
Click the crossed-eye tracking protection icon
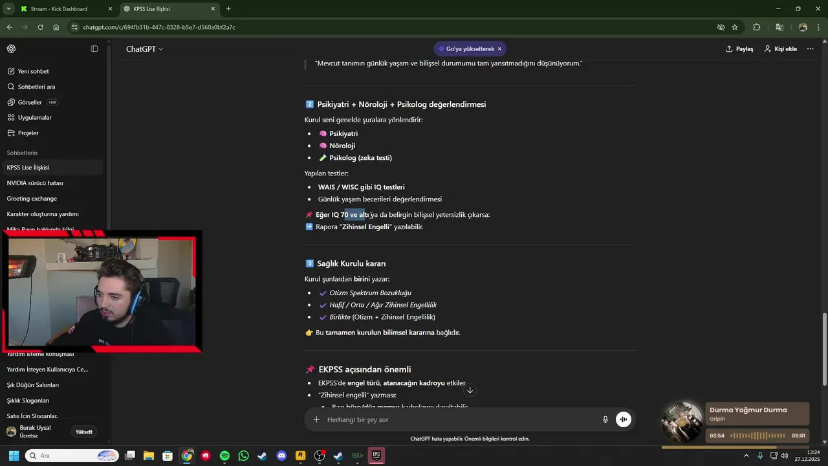721,27
